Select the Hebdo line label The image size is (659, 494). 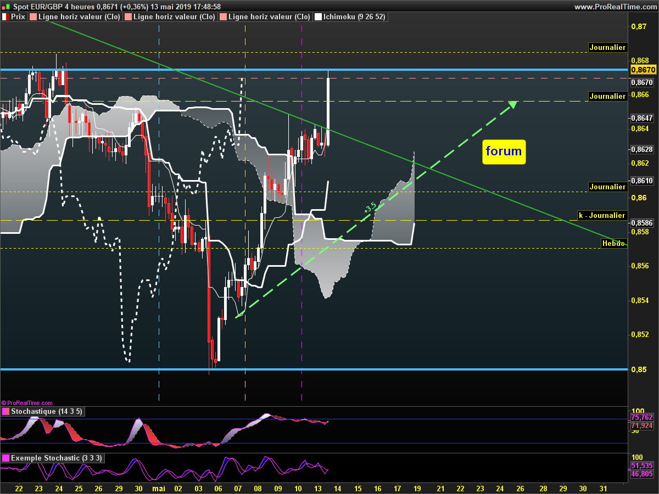click(613, 243)
